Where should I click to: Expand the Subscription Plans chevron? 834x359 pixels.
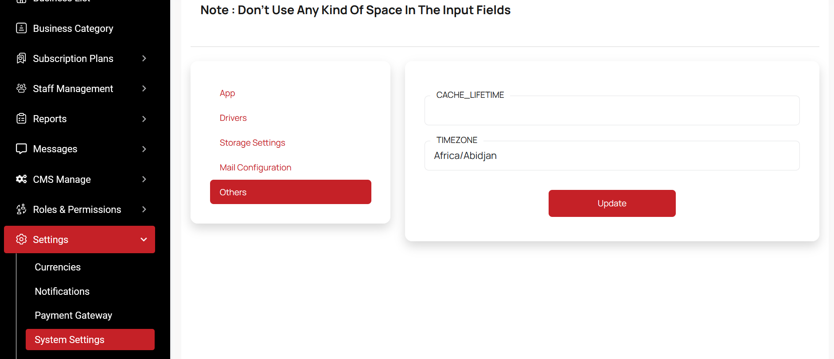pos(144,58)
